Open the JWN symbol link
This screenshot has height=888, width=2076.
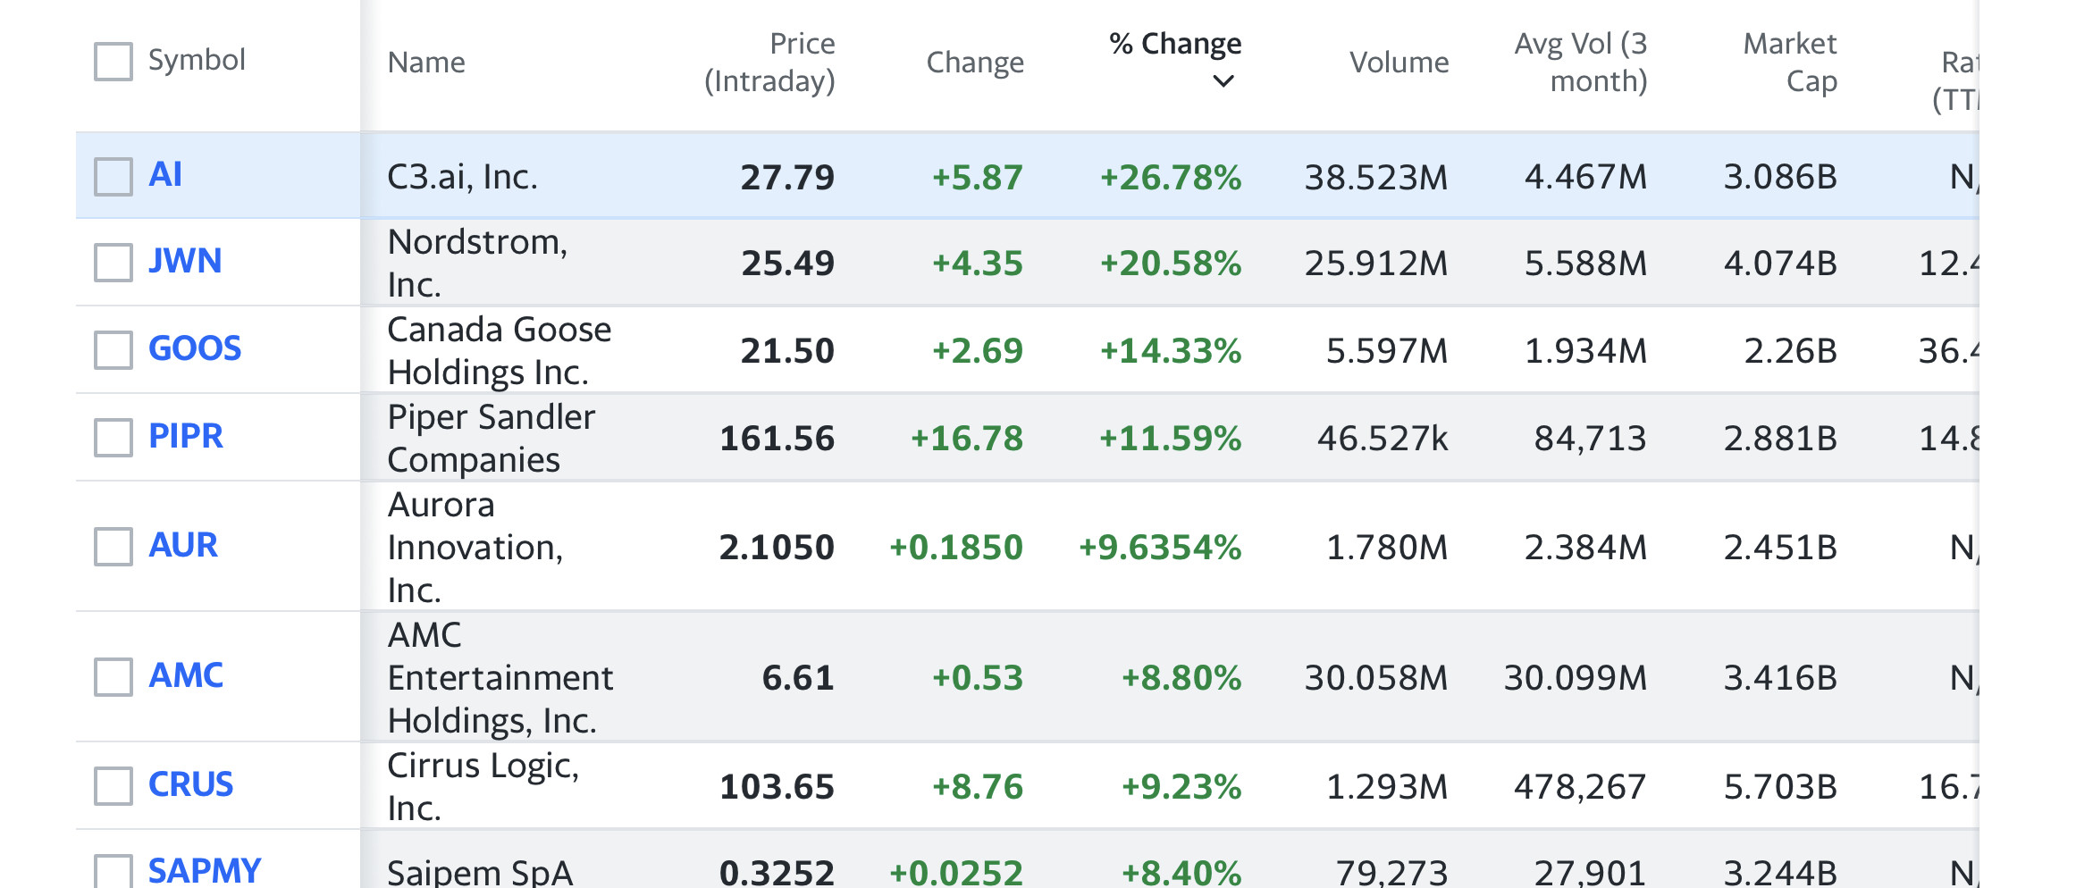click(185, 261)
